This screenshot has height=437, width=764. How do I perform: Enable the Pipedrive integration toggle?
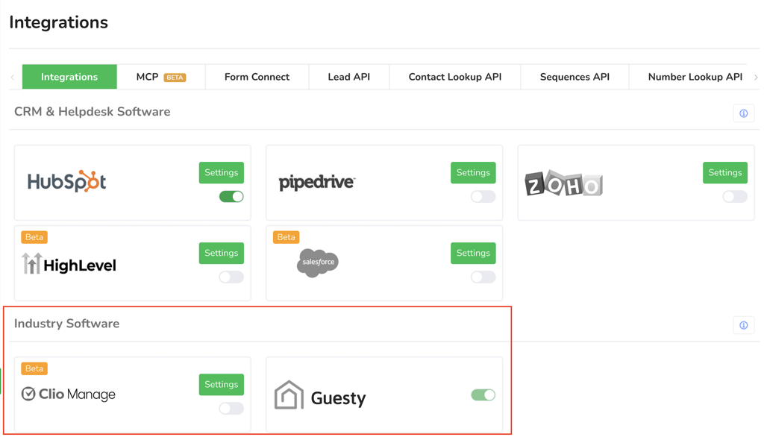483,196
